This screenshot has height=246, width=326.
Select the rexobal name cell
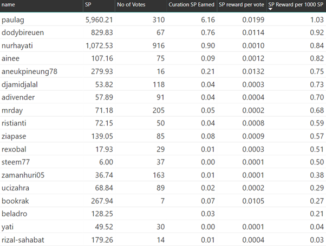click(14, 149)
